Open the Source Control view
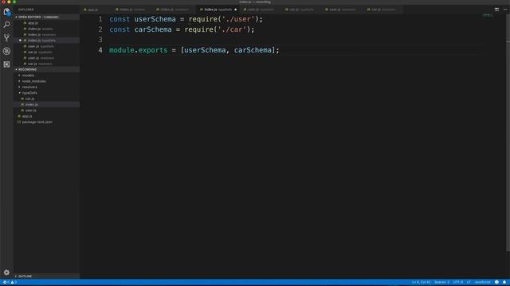Screen dimensions: 510x286 pos(6,37)
